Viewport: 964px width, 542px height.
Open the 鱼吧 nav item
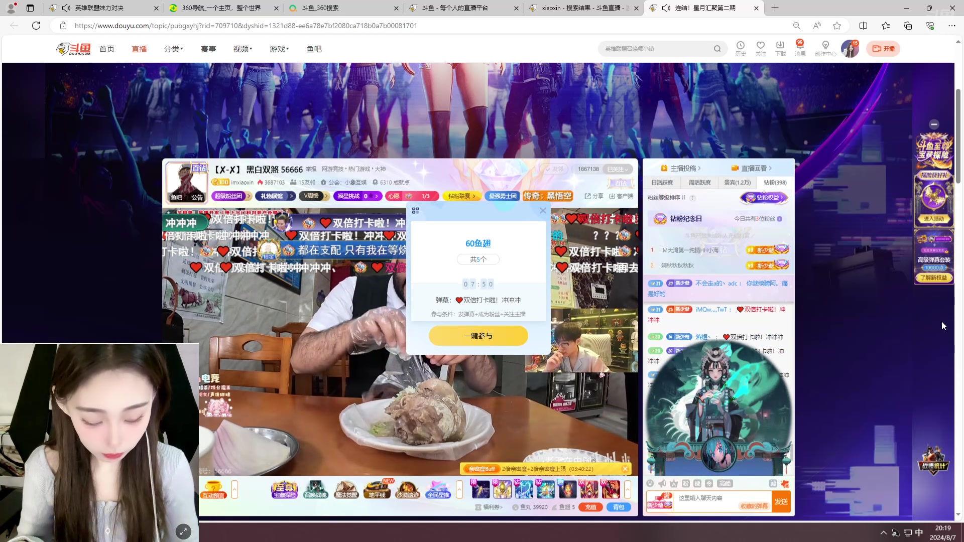(x=314, y=49)
